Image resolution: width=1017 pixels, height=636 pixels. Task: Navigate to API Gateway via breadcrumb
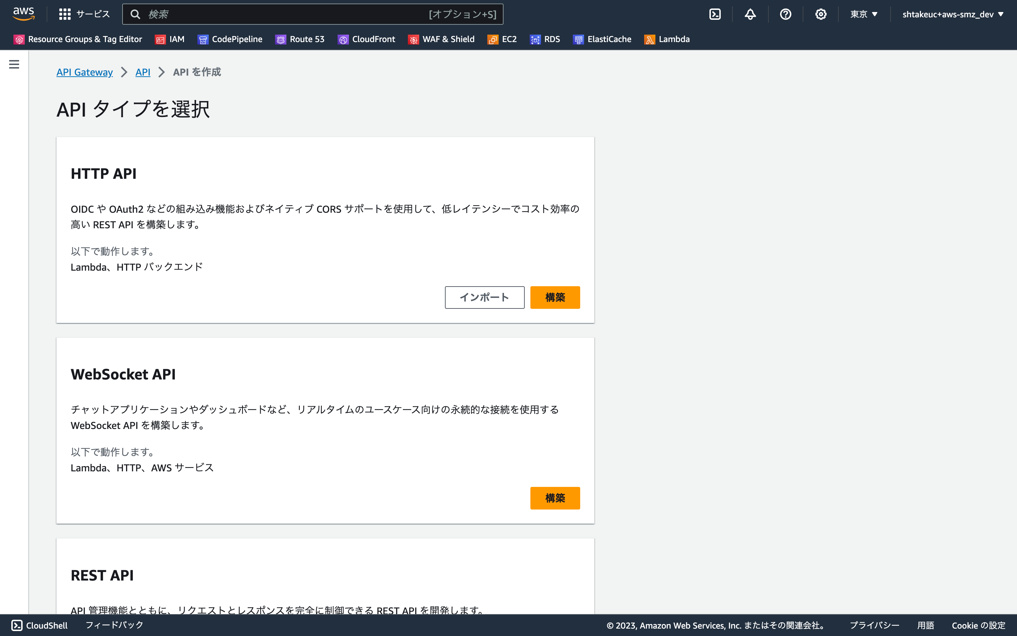[84, 72]
